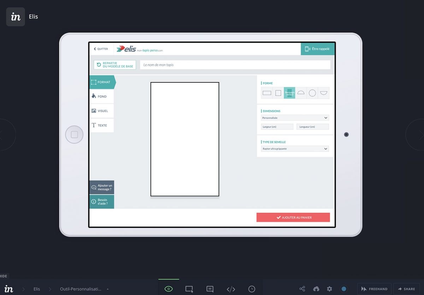
Task: Switch to Build mode in bottom toolbar
Action: pyautogui.click(x=189, y=289)
